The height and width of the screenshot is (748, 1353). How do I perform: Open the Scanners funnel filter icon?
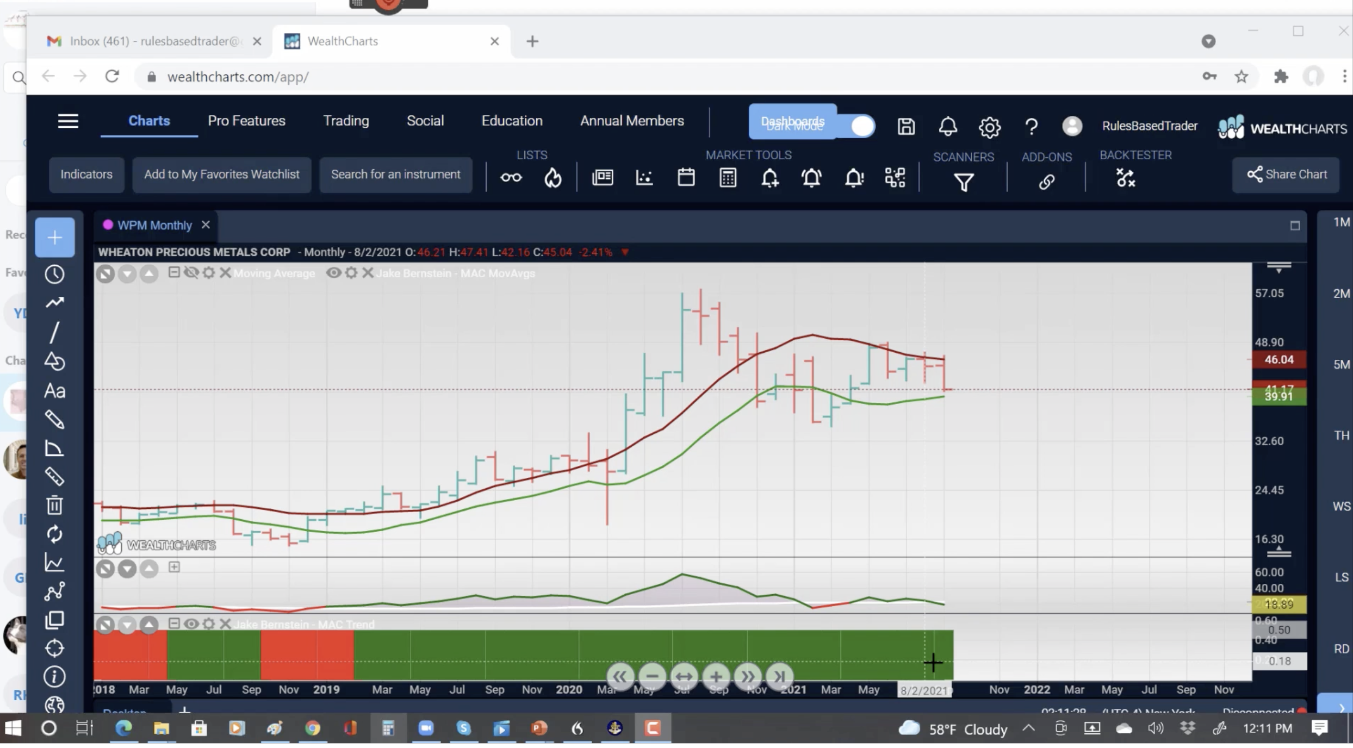pos(964,182)
